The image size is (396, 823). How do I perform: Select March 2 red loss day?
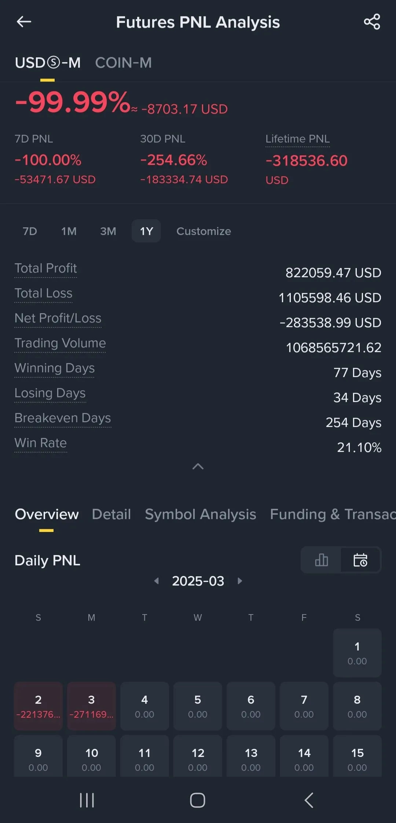(38, 706)
